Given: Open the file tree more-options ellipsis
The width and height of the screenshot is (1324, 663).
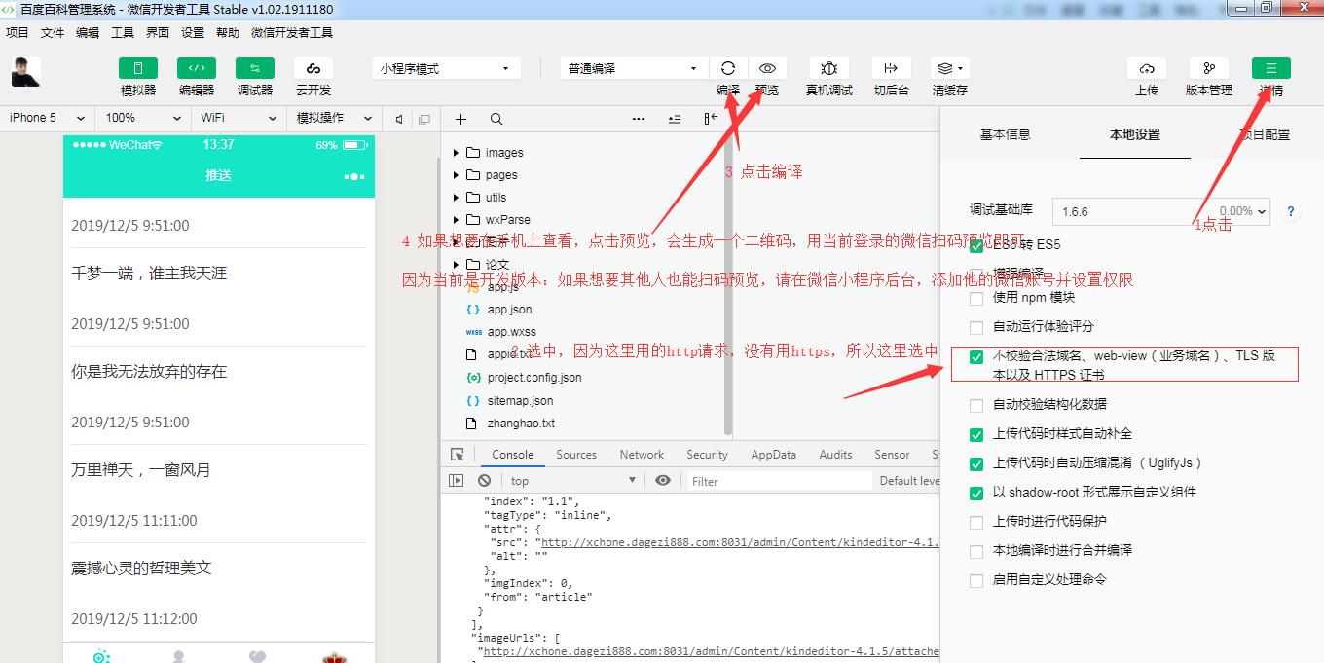Looking at the screenshot, I should point(639,119).
